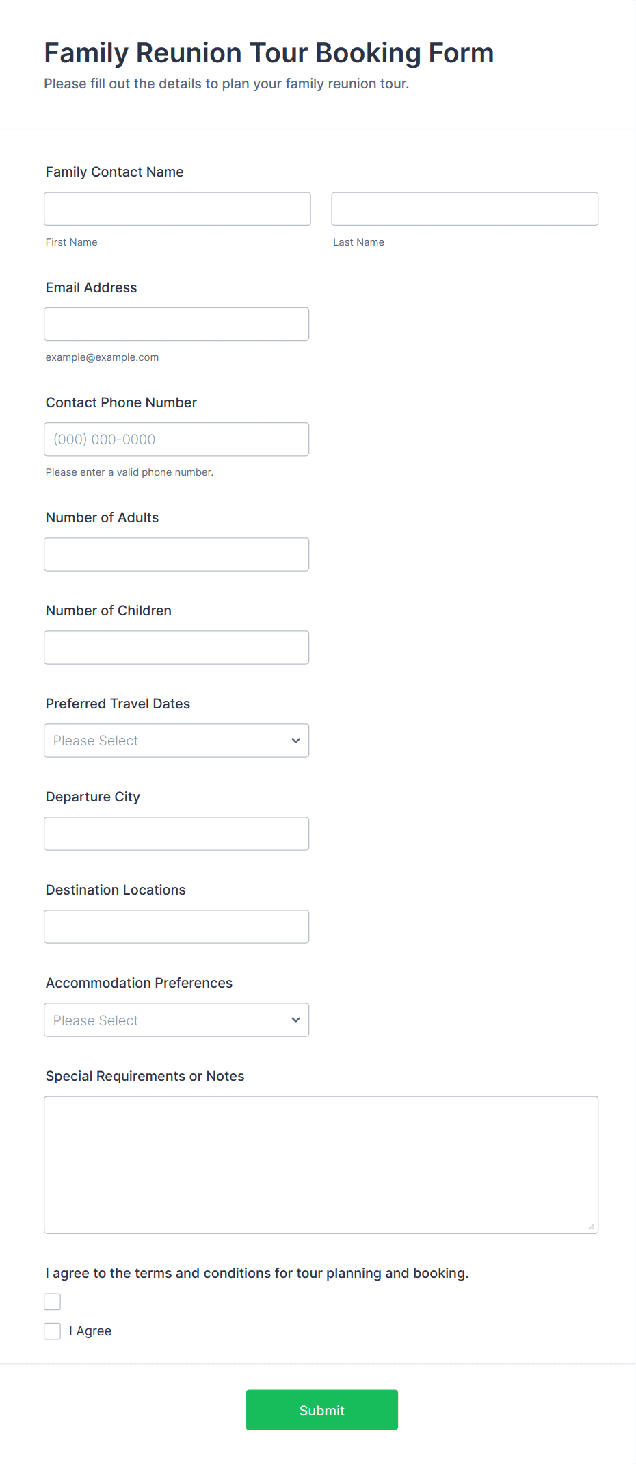Click inside the Special Requirements text area
This screenshot has height=1464, width=636.
click(321, 1165)
